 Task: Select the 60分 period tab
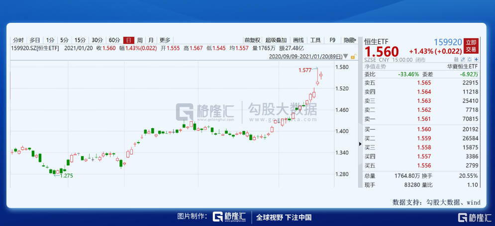[x=114, y=40]
